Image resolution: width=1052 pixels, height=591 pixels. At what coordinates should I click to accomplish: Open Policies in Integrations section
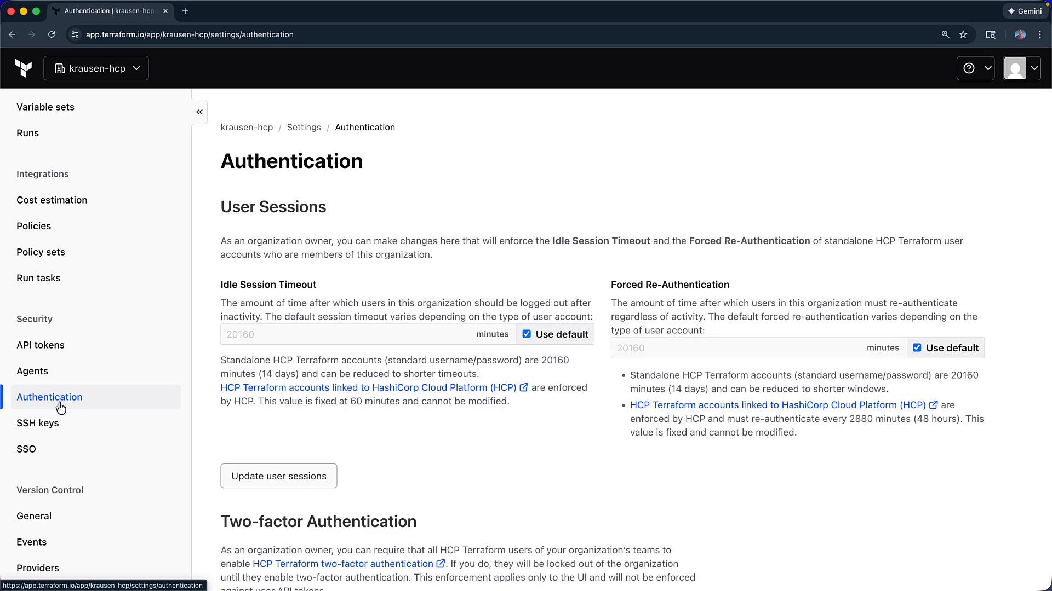(34, 226)
